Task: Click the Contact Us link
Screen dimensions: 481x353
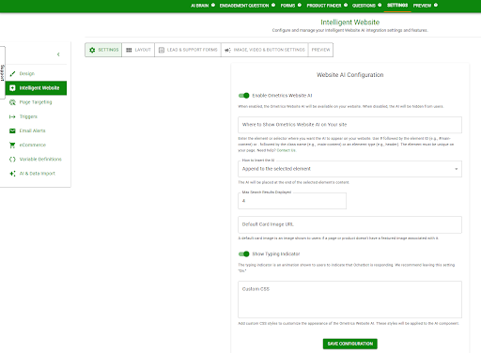Action: point(286,150)
